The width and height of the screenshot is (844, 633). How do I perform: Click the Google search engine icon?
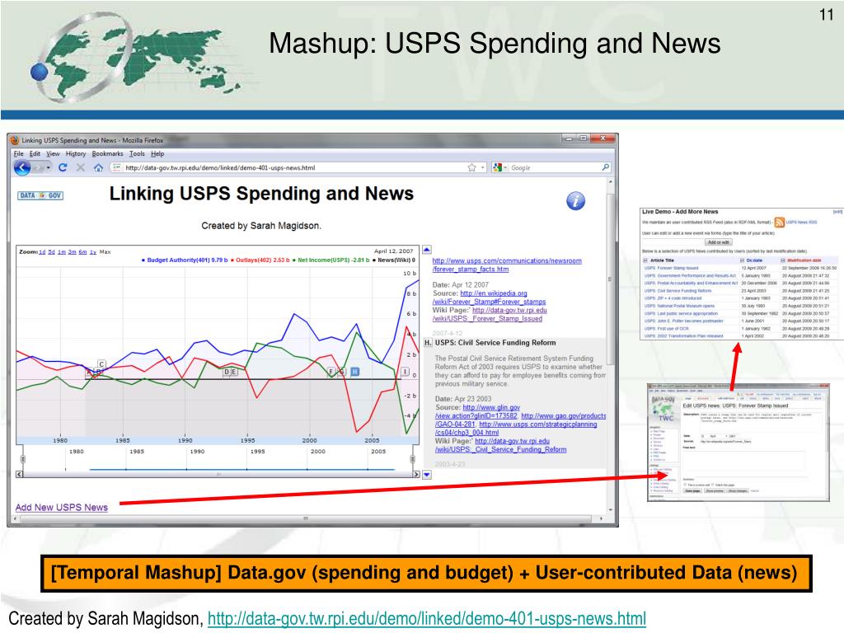(x=497, y=167)
